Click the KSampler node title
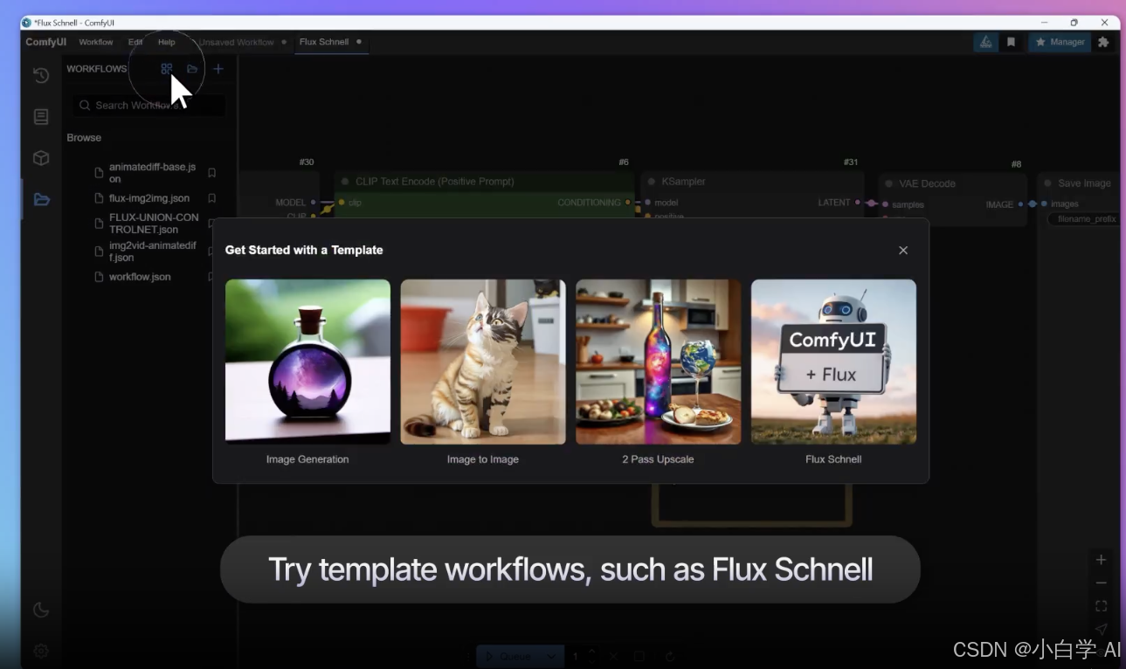 683,182
